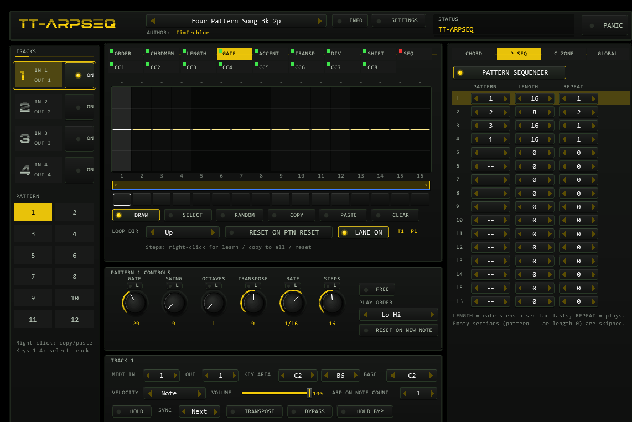Viewport: 632px width, 422px height.
Task: Click Key Area C2 right arrow
Action: (312, 376)
